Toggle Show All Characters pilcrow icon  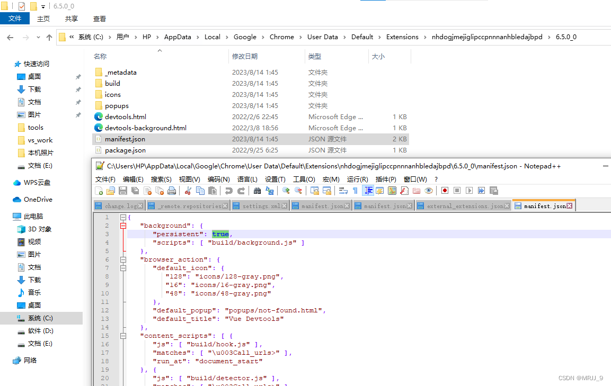click(x=355, y=191)
